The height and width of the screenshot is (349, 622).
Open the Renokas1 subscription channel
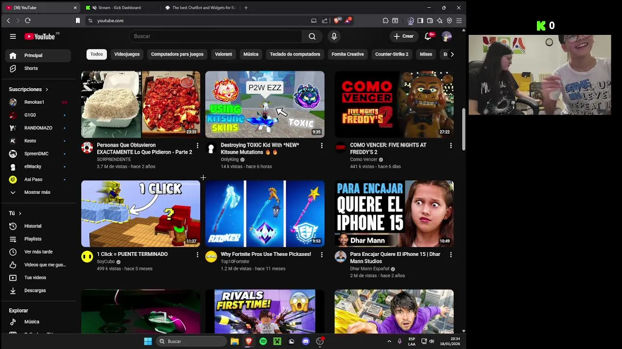(39, 102)
